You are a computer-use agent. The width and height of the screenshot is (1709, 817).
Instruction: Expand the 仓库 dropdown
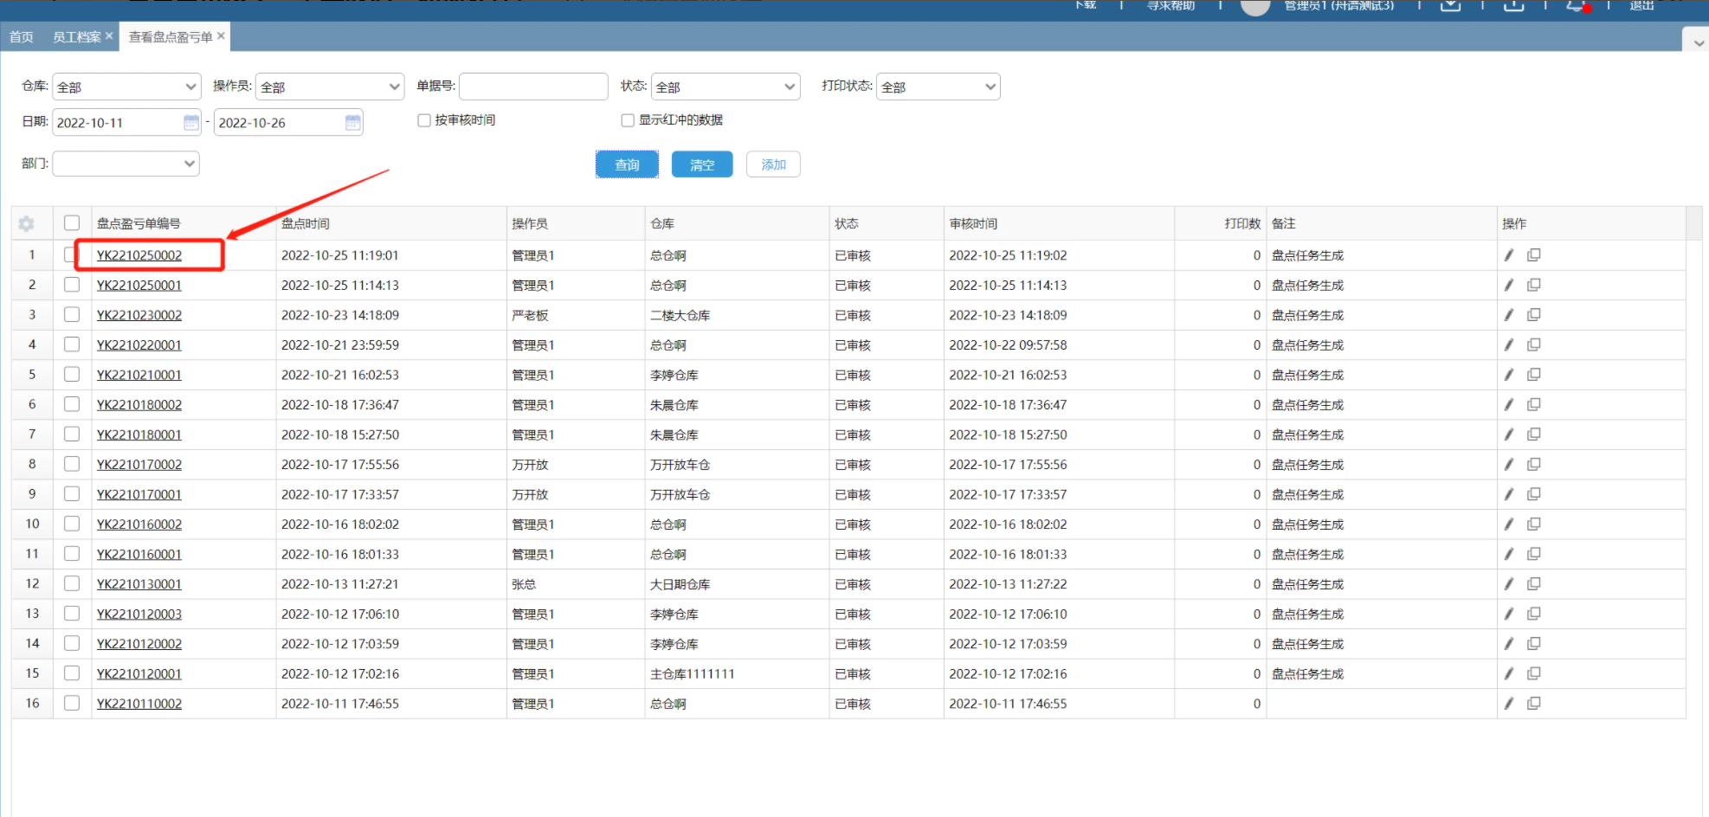point(126,87)
